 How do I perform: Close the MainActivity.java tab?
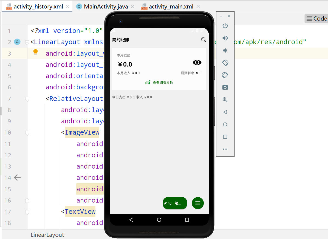(x=133, y=7)
